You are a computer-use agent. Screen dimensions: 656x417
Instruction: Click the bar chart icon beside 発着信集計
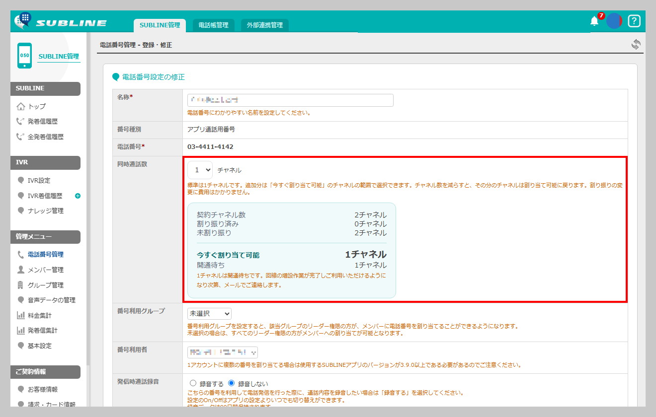point(21,330)
